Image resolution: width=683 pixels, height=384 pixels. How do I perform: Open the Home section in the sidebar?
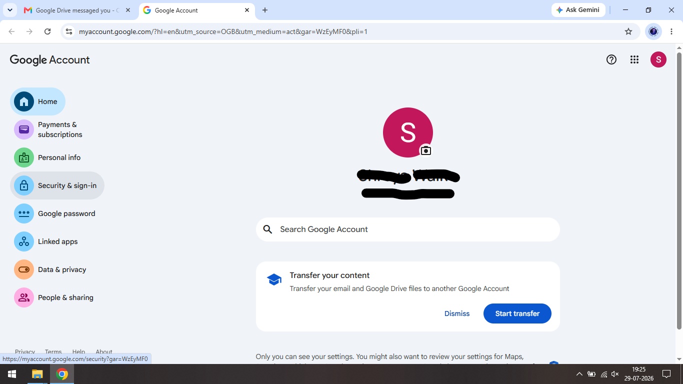[x=37, y=101]
